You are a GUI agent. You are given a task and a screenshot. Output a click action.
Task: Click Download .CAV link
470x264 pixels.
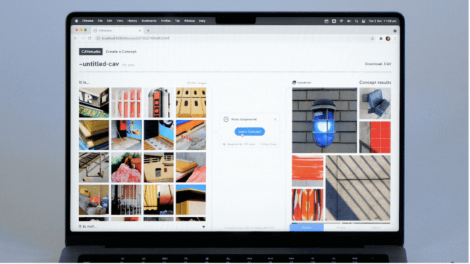(x=377, y=64)
